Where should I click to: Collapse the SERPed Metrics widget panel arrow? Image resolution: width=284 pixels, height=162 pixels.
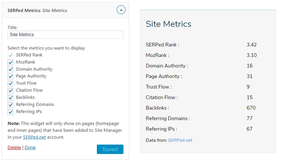point(121,10)
